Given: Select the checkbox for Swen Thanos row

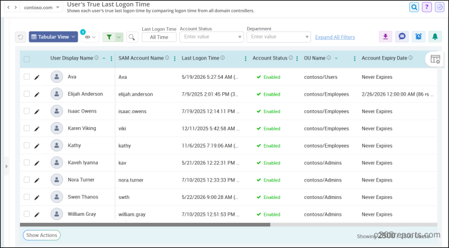Looking at the screenshot, I should [27, 197].
